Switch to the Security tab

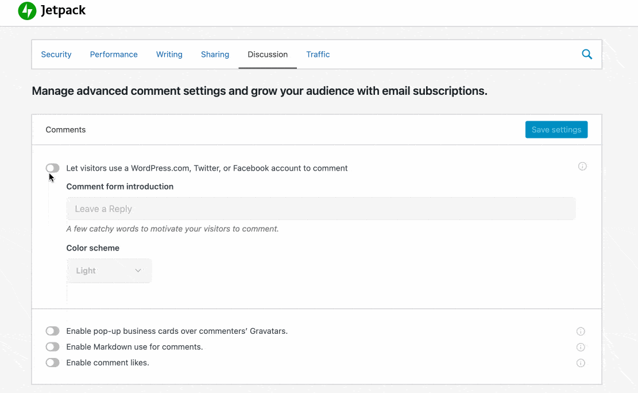point(56,55)
